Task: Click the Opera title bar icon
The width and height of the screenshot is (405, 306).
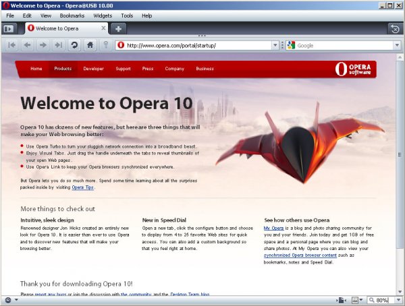Action: pyautogui.click(x=5, y=5)
